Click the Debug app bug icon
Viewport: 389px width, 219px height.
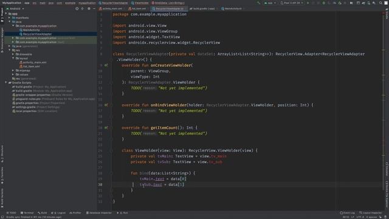pos(324,3)
